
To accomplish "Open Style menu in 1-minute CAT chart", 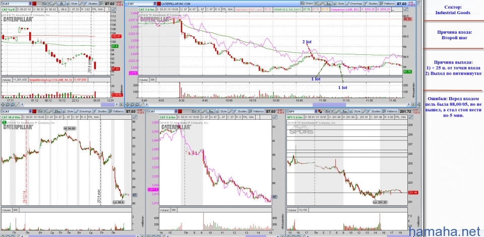I will click(339, 4).
